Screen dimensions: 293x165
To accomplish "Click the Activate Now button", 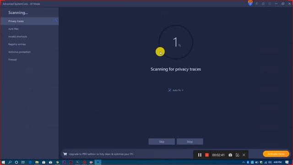I will coord(276,154).
